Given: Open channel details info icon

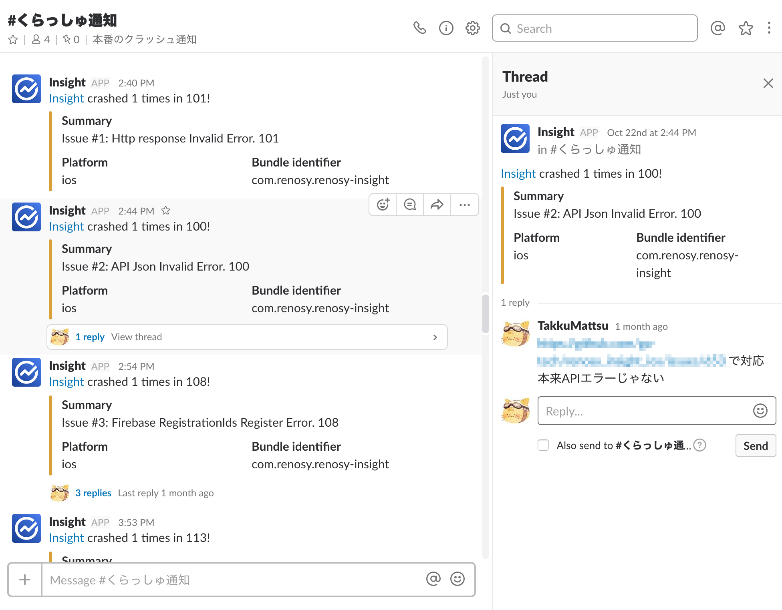Looking at the screenshot, I should coord(446,28).
